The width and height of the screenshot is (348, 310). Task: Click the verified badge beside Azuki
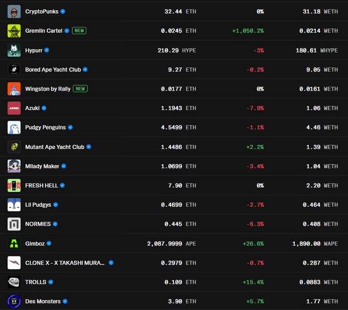pos(44,108)
